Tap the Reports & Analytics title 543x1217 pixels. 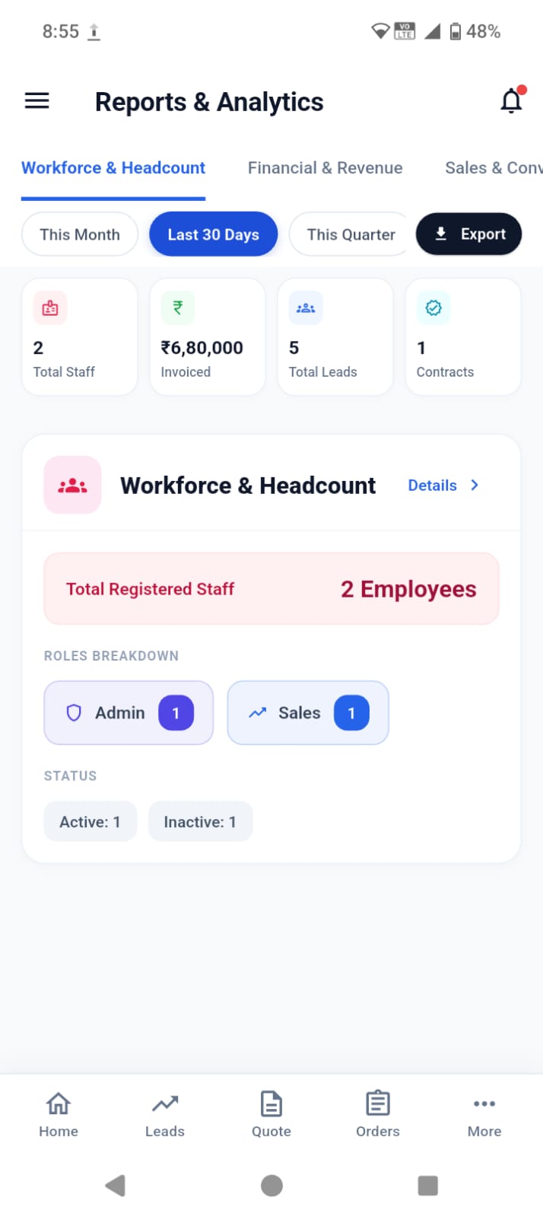click(209, 101)
